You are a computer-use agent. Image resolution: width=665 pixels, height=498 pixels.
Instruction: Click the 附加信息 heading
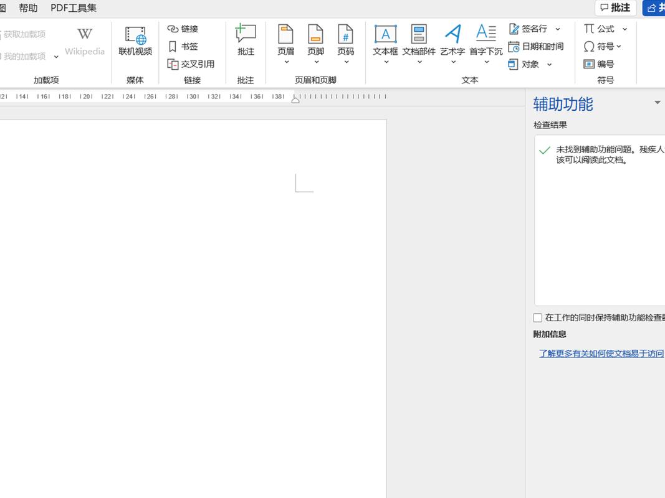tap(550, 334)
